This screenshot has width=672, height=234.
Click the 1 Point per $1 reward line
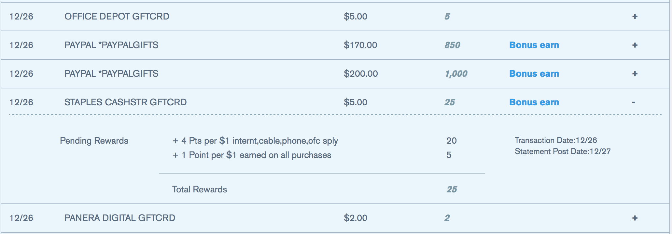pyautogui.click(x=252, y=155)
